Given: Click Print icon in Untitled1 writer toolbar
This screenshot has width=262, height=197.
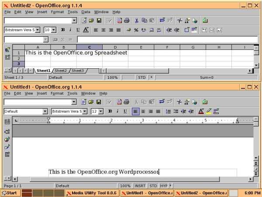Looking at the screenshot, I should [x=127, y=102].
